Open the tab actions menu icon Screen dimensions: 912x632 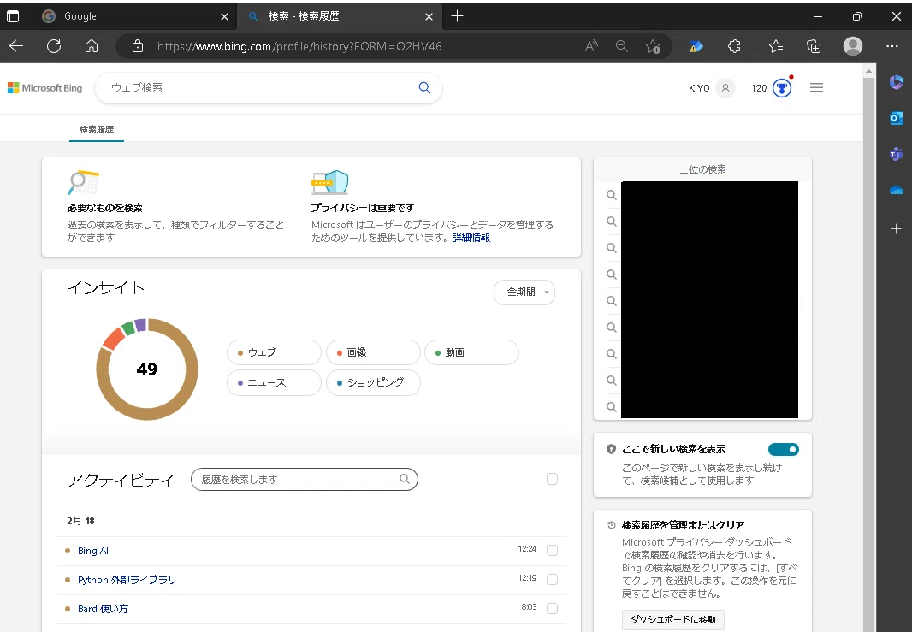[x=13, y=16]
